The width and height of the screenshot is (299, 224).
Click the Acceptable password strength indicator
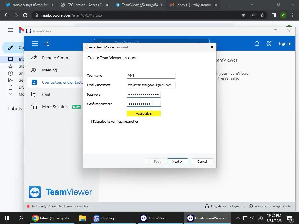(x=144, y=113)
